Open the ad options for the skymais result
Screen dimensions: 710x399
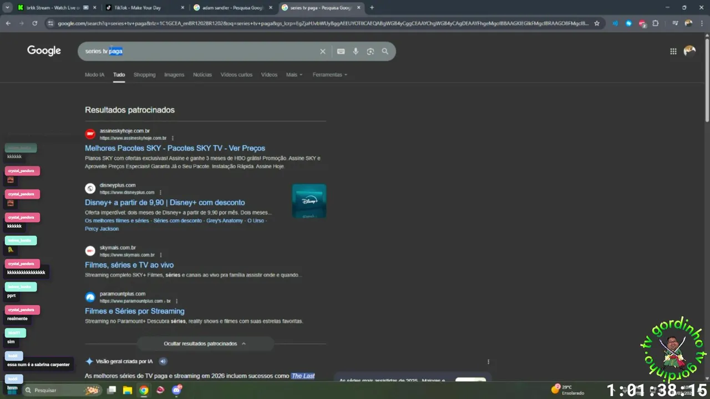coord(161,255)
